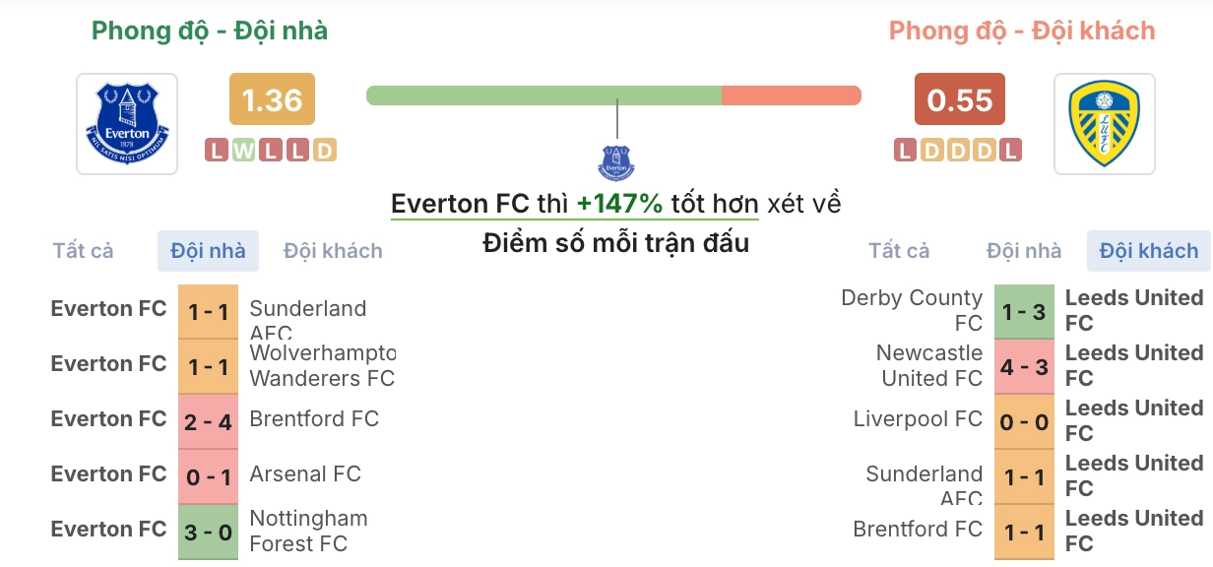The height and width of the screenshot is (567, 1213).
Task: Select the Everton 2-4 Brentford score cell
Action: coord(208,418)
